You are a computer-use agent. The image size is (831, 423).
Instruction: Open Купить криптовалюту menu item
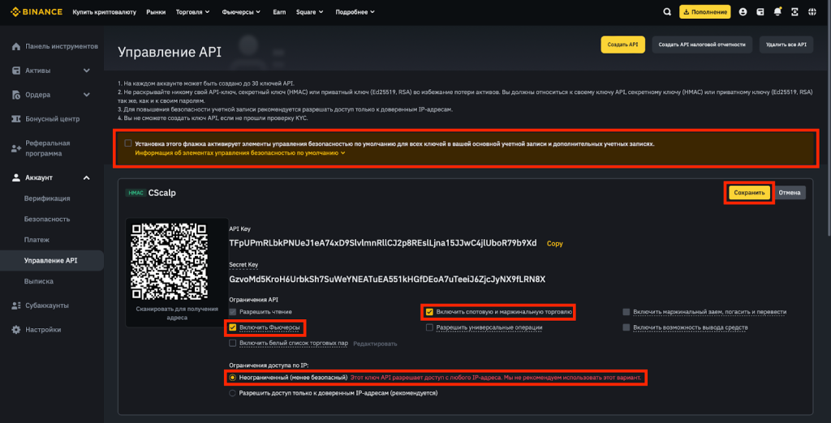tap(105, 11)
